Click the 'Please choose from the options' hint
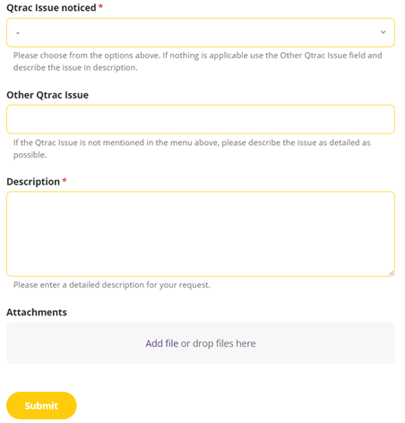The image size is (405, 423). (x=197, y=61)
